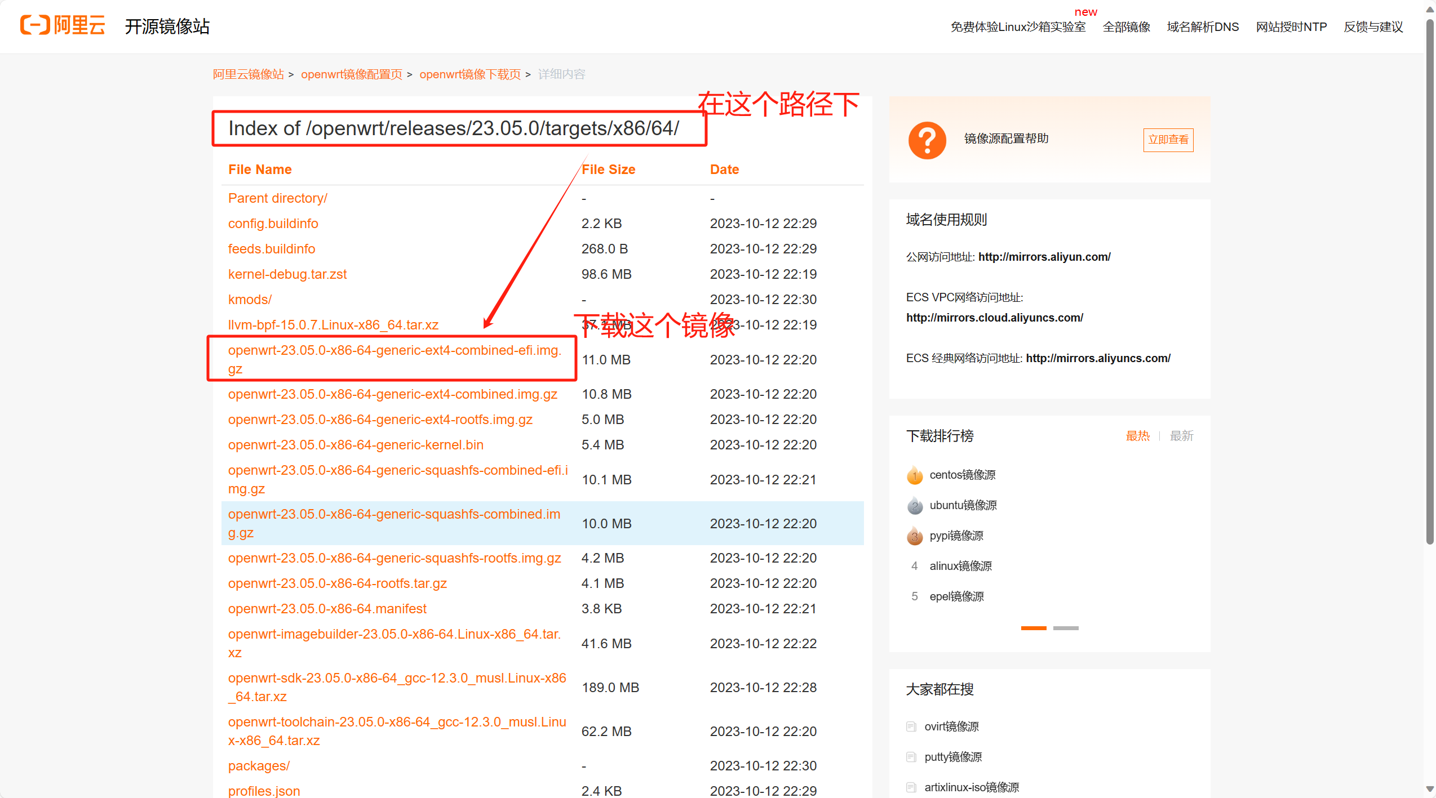Select the orange first-page carousel indicator
Screen dimensions: 1436x798
click(x=1034, y=628)
